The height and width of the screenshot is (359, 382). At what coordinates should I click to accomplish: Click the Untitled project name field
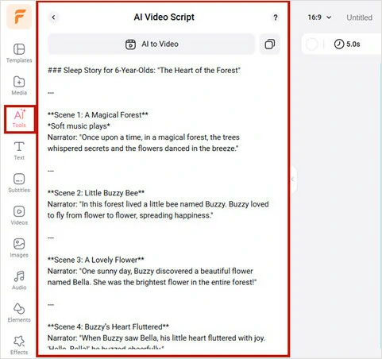pos(359,17)
